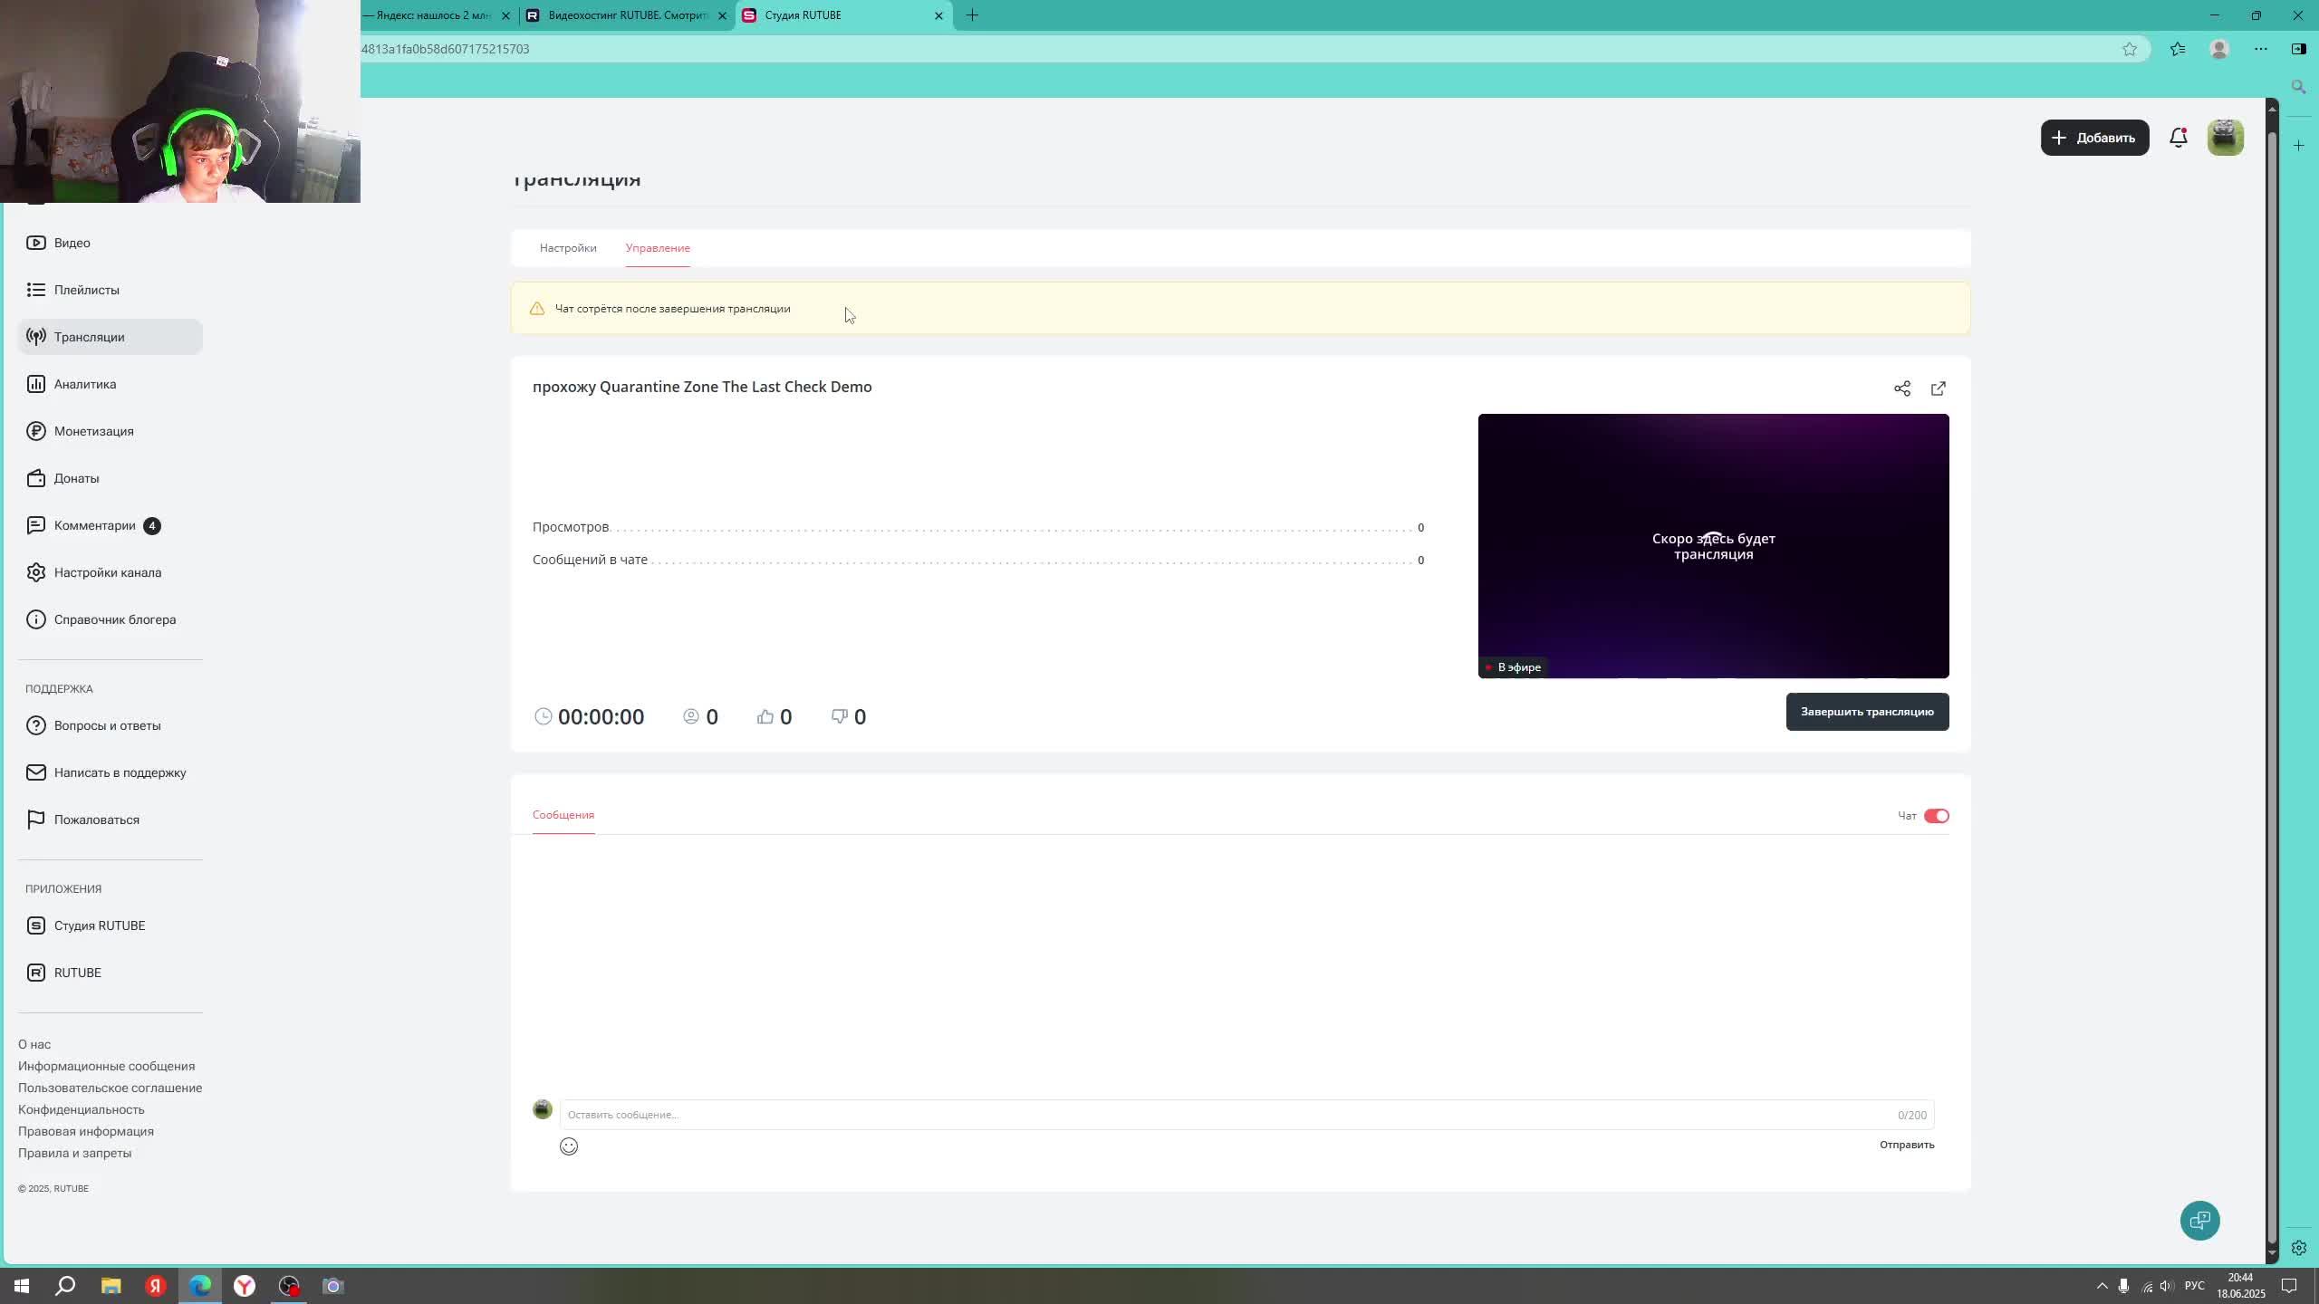Click the О нас footer link
The image size is (2319, 1304).
tap(34, 1044)
